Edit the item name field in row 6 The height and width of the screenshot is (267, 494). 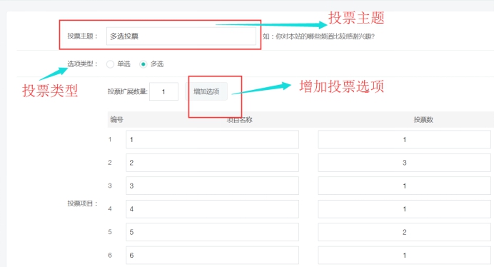212,255
